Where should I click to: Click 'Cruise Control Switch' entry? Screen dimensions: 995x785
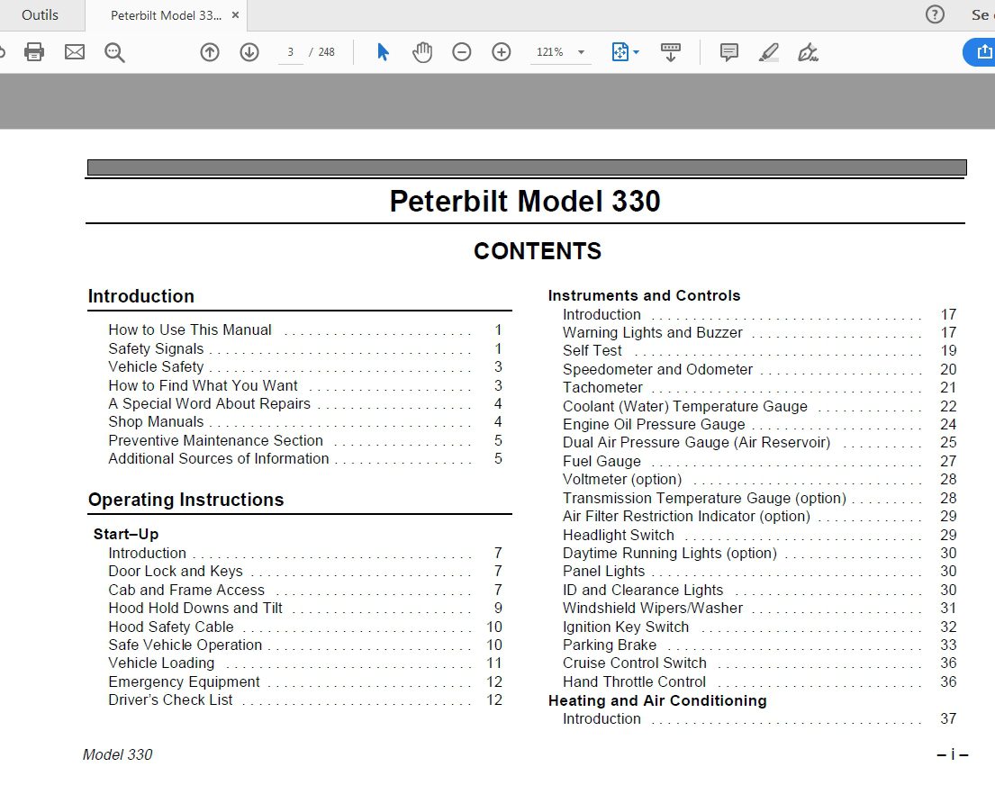tap(635, 663)
